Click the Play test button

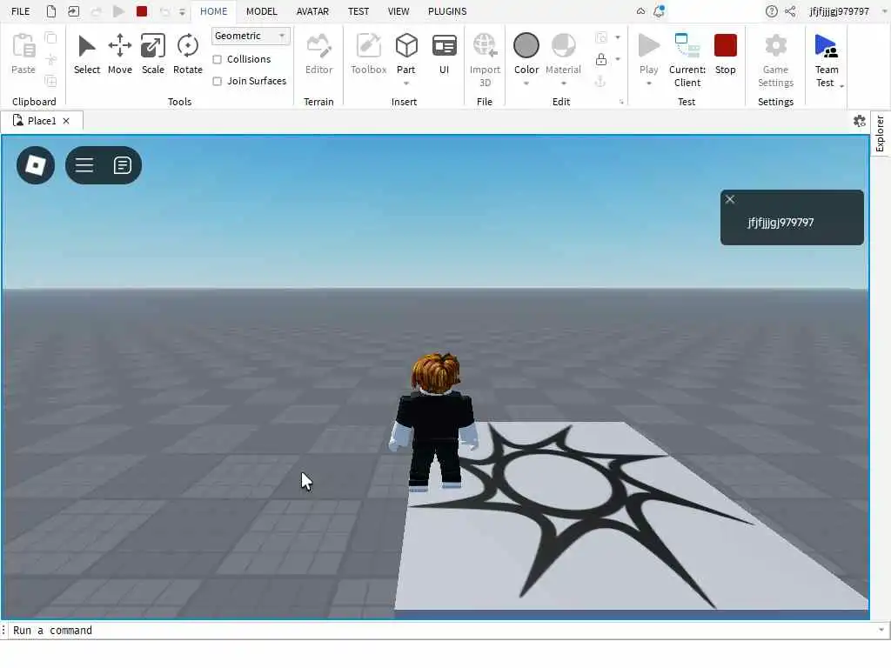[x=648, y=53]
